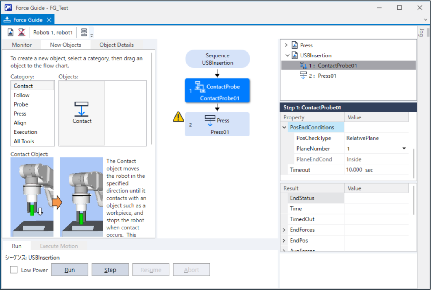Click the new sequence icon in toolbar

pos(11,32)
